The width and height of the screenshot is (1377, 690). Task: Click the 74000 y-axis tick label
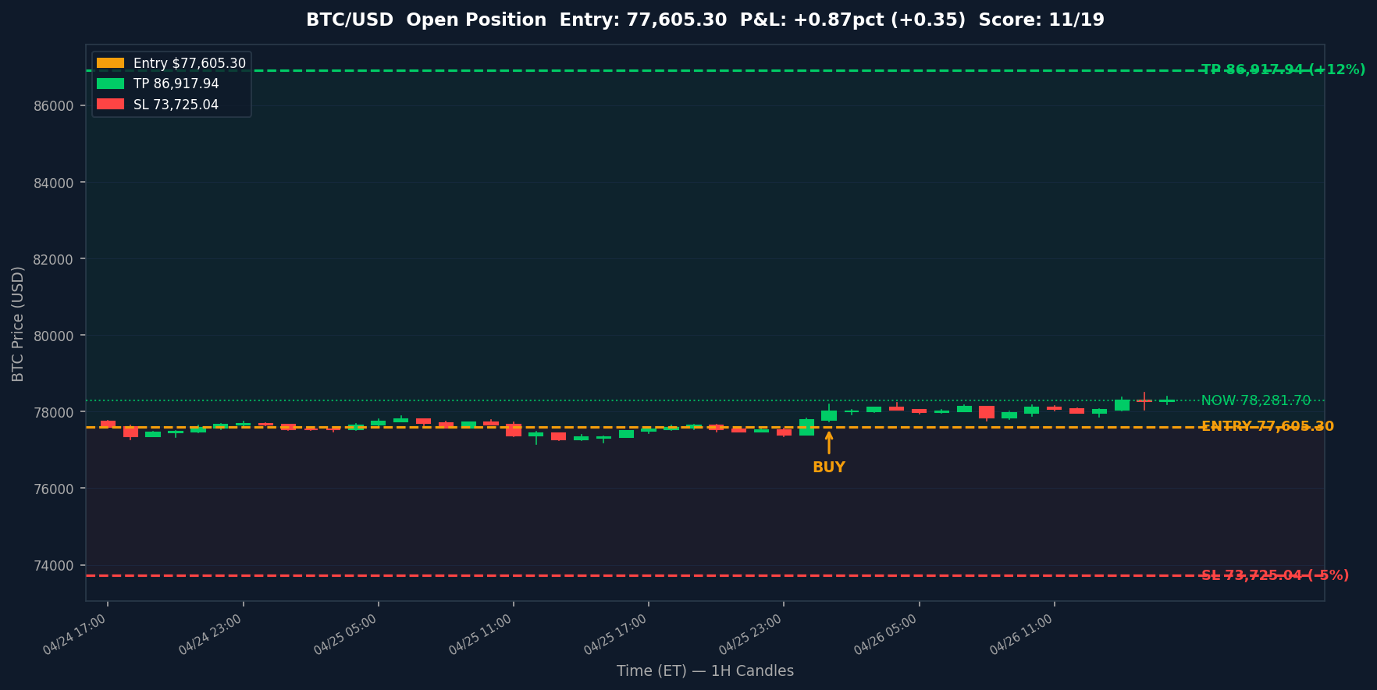[x=54, y=565]
